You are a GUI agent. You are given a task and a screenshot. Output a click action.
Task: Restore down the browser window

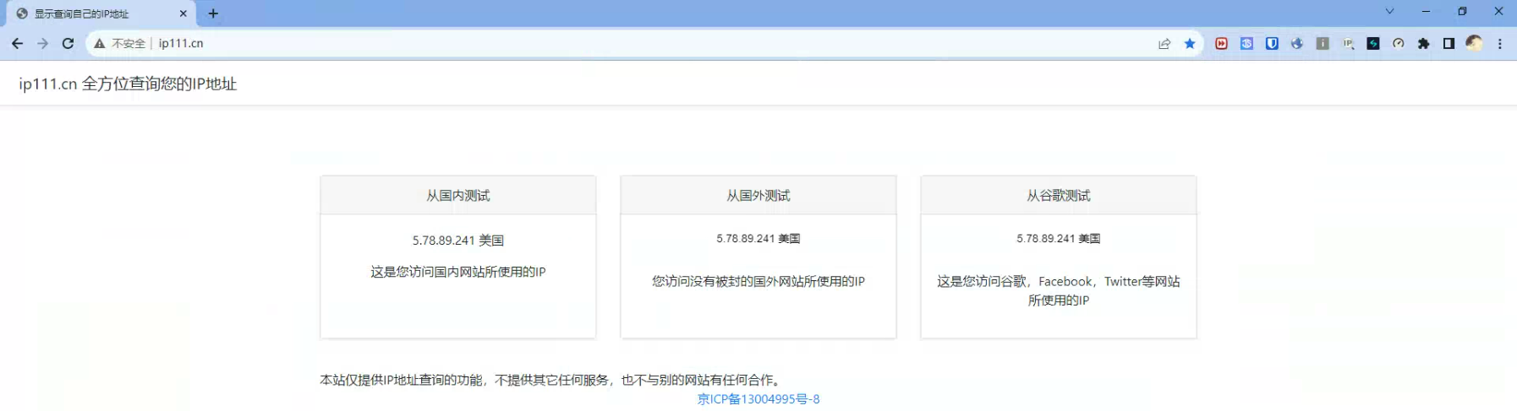pyautogui.click(x=1462, y=11)
